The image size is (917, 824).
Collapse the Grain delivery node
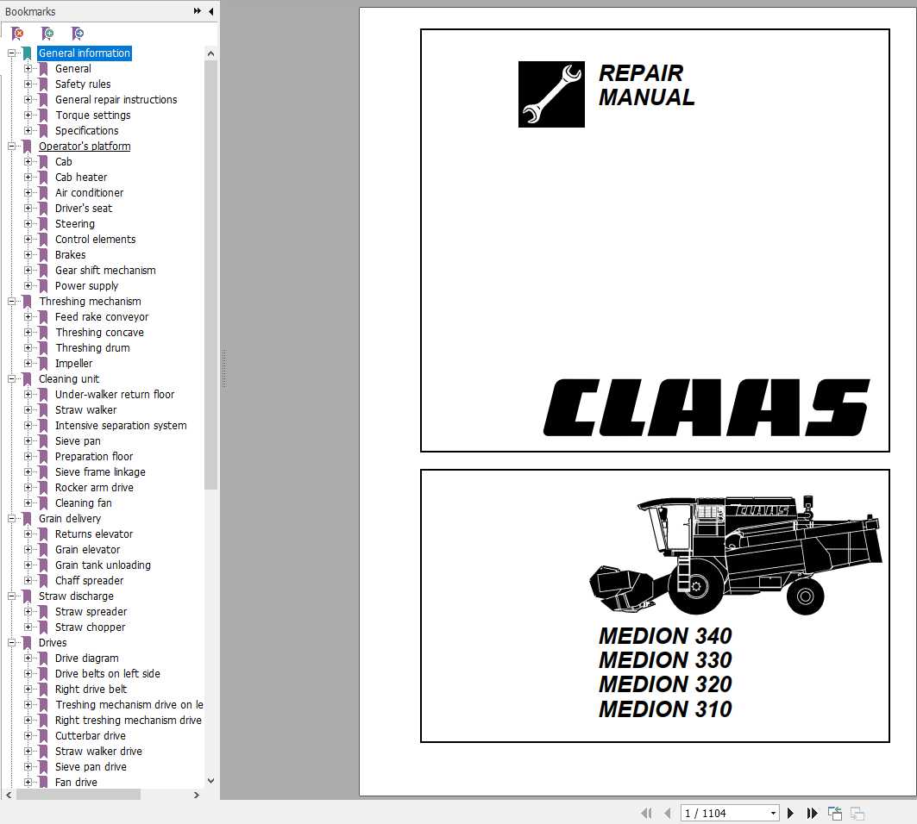11,518
